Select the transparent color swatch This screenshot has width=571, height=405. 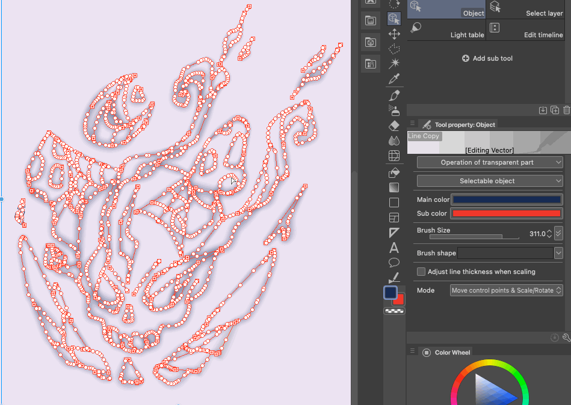(394, 311)
